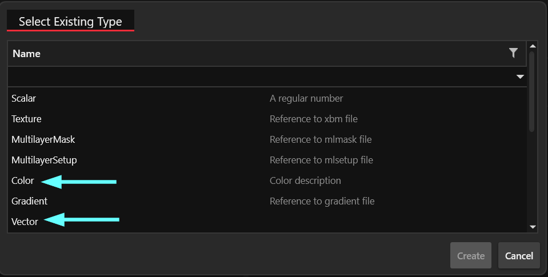Select the Scalar type row
This screenshot has height=277, width=548.
tap(24, 98)
